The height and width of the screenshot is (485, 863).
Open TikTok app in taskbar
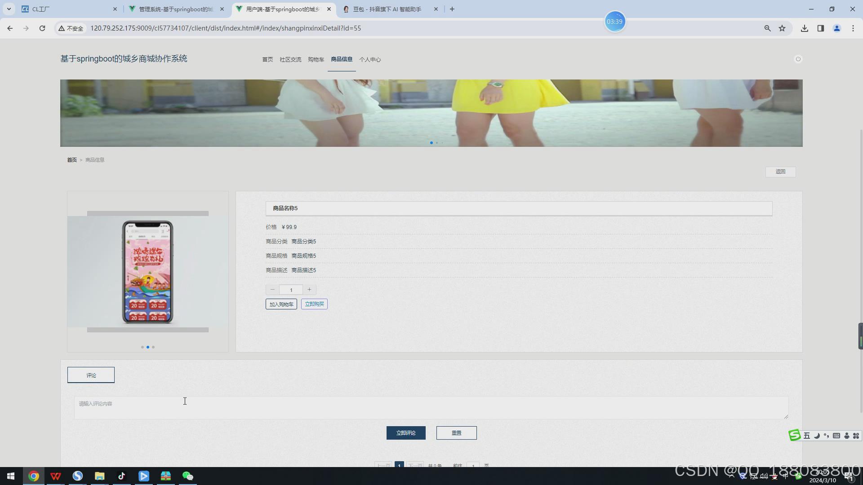tap(121, 476)
